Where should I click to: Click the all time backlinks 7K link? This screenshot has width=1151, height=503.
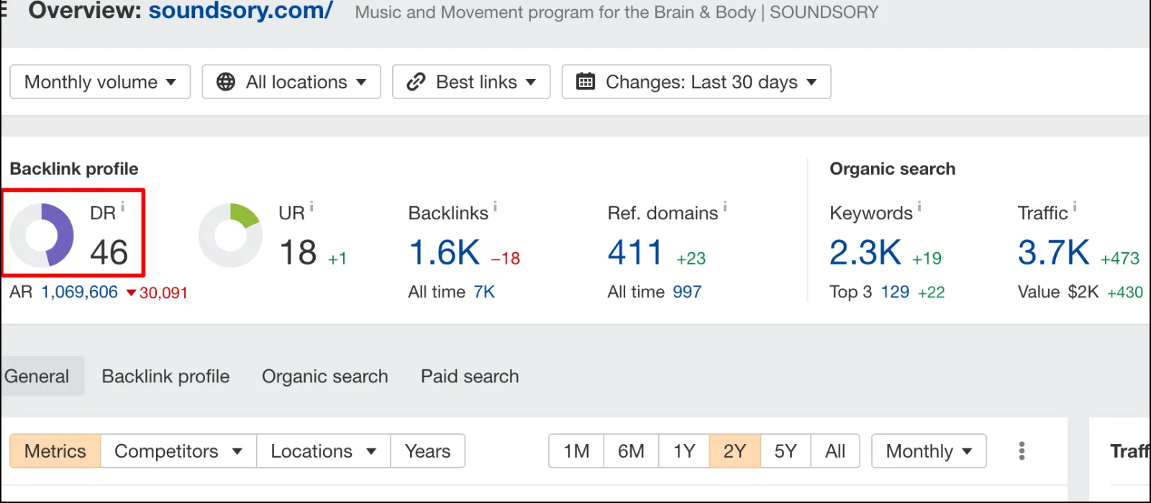tap(484, 292)
